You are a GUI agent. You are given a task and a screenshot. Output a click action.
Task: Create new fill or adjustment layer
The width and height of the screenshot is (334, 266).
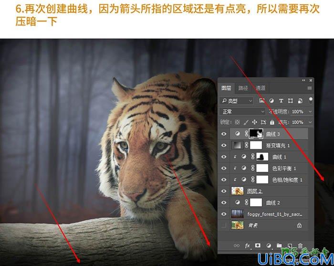coord(269,245)
